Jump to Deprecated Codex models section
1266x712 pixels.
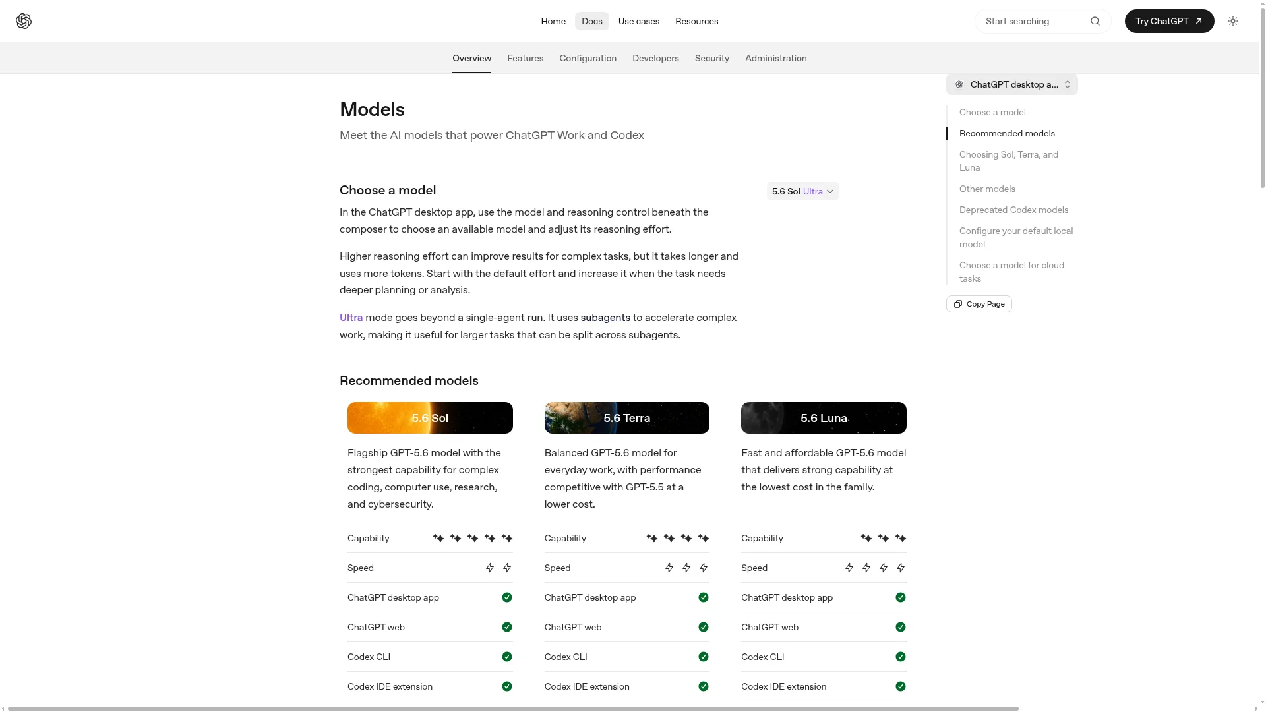pos(1013,210)
